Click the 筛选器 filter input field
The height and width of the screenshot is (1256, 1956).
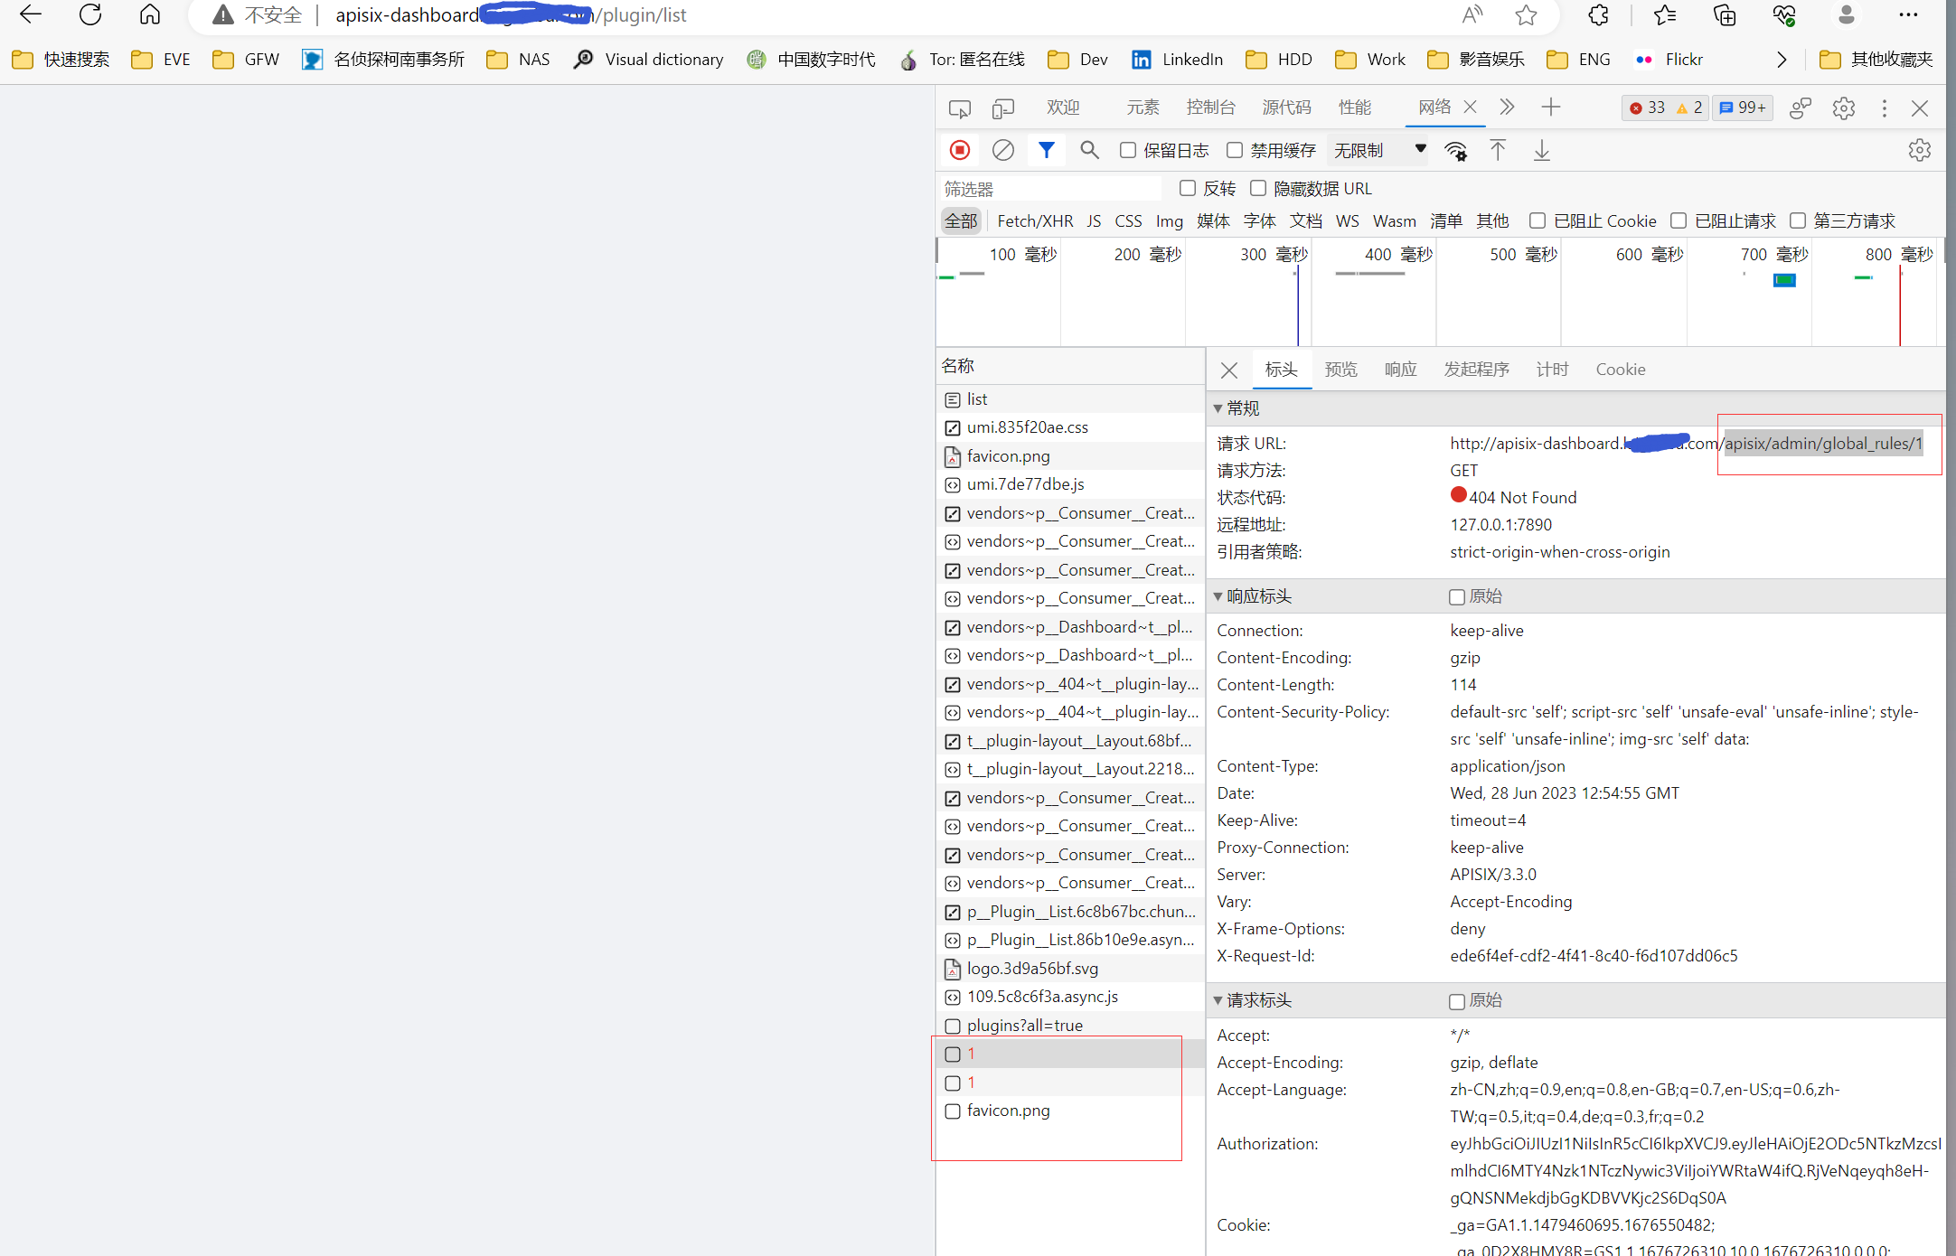(1049, 188)
